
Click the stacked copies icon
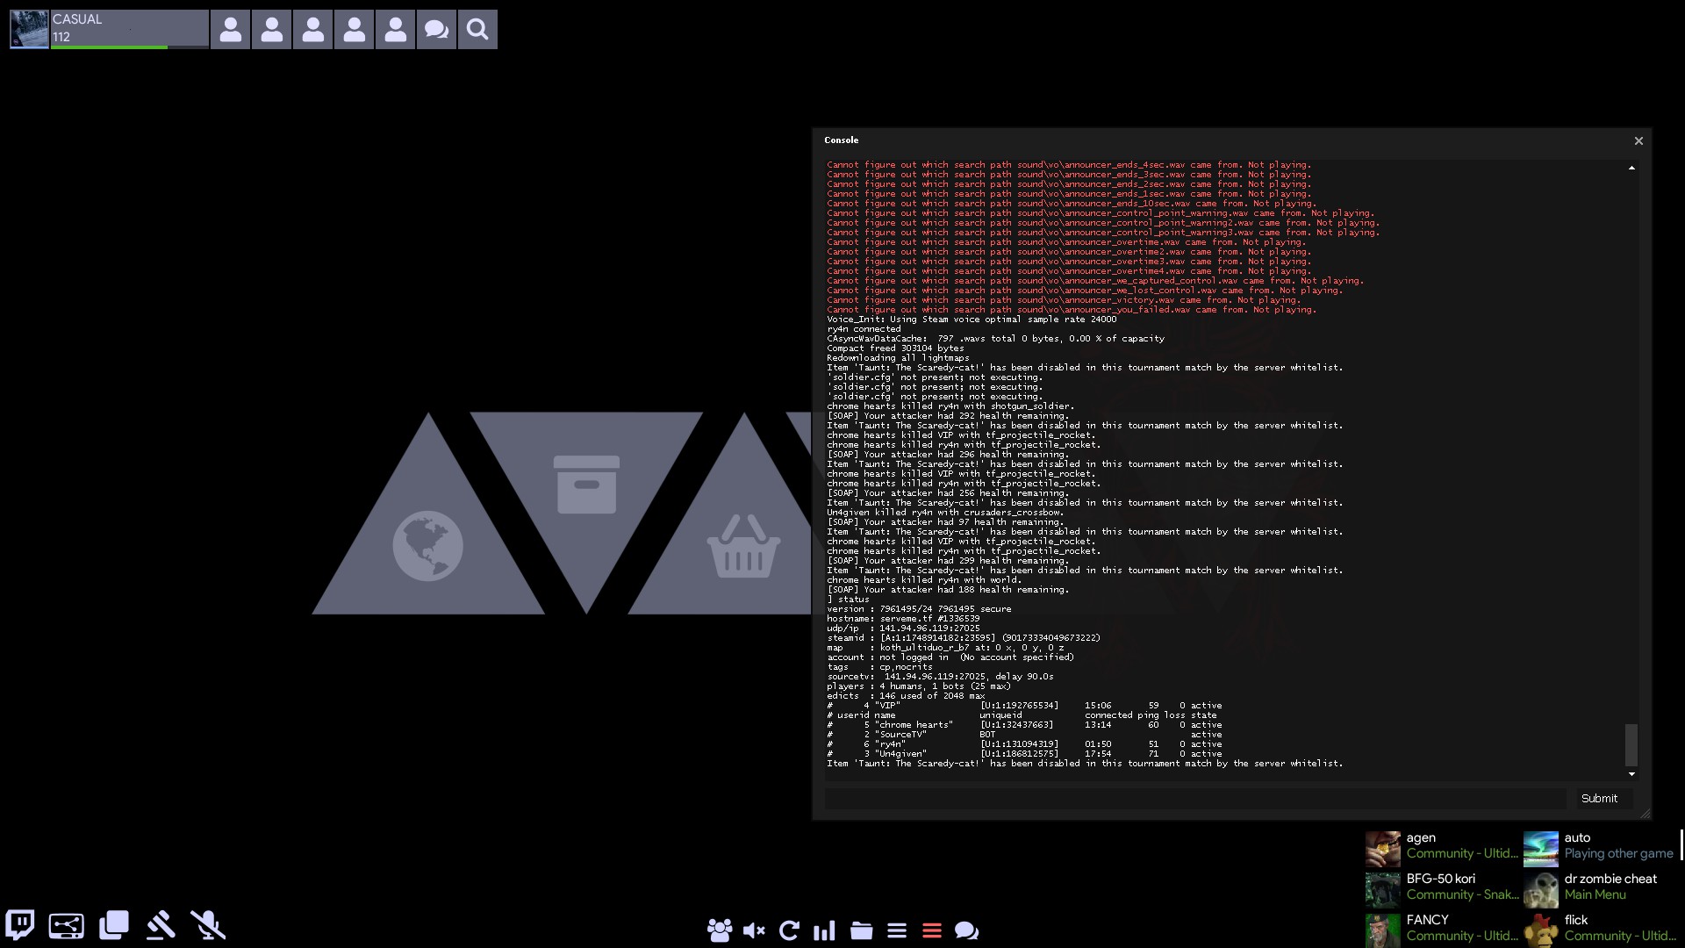(x=114, y=925)
